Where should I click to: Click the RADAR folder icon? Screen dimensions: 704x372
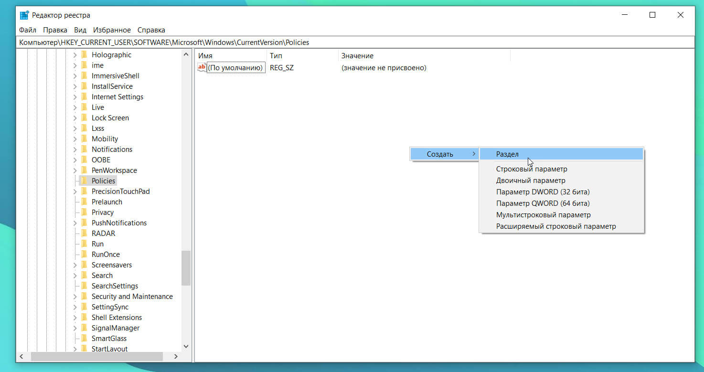click(x=84, y=234)
